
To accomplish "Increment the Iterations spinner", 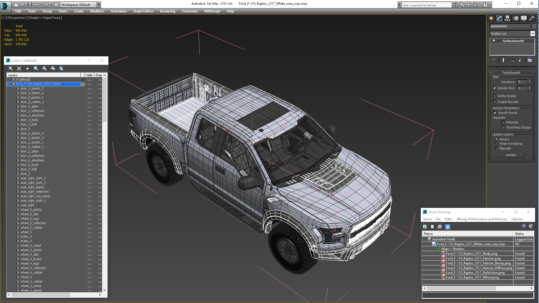I will tap(530, 81).
